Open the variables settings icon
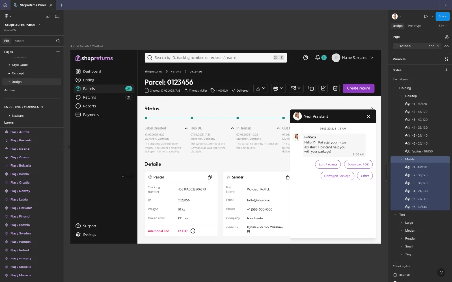Screen dimensions: 452x282 click(446, 59)
